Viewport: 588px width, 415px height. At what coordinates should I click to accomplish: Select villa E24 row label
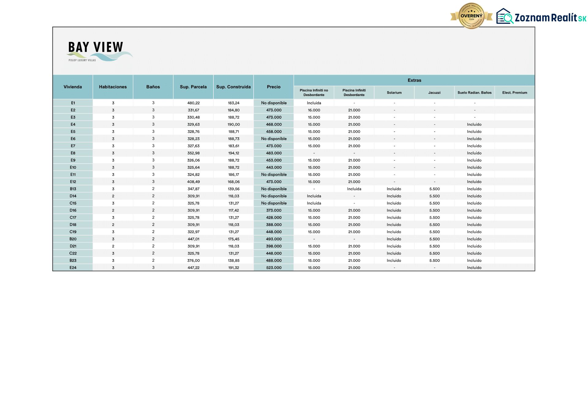(73, 268)
